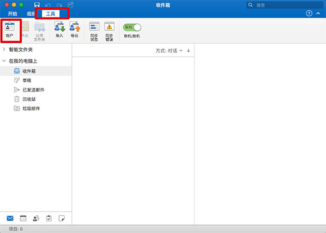Click the 导出 export icon

coord(75,30)
